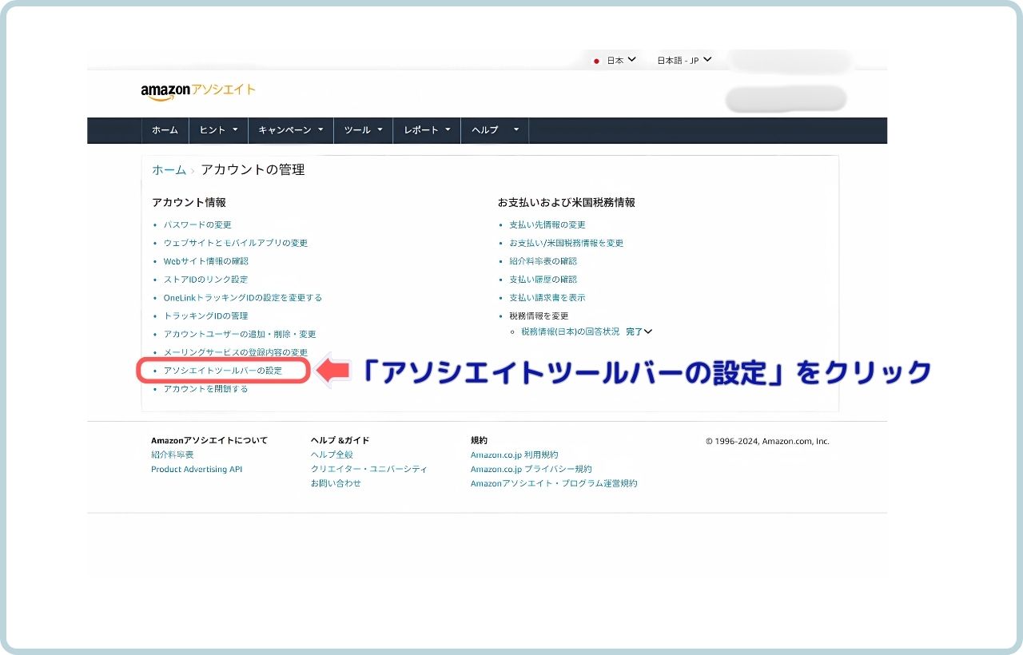Open ストアIDのリンク設定 link
The image size is (1023, 655).
point(205,280)
